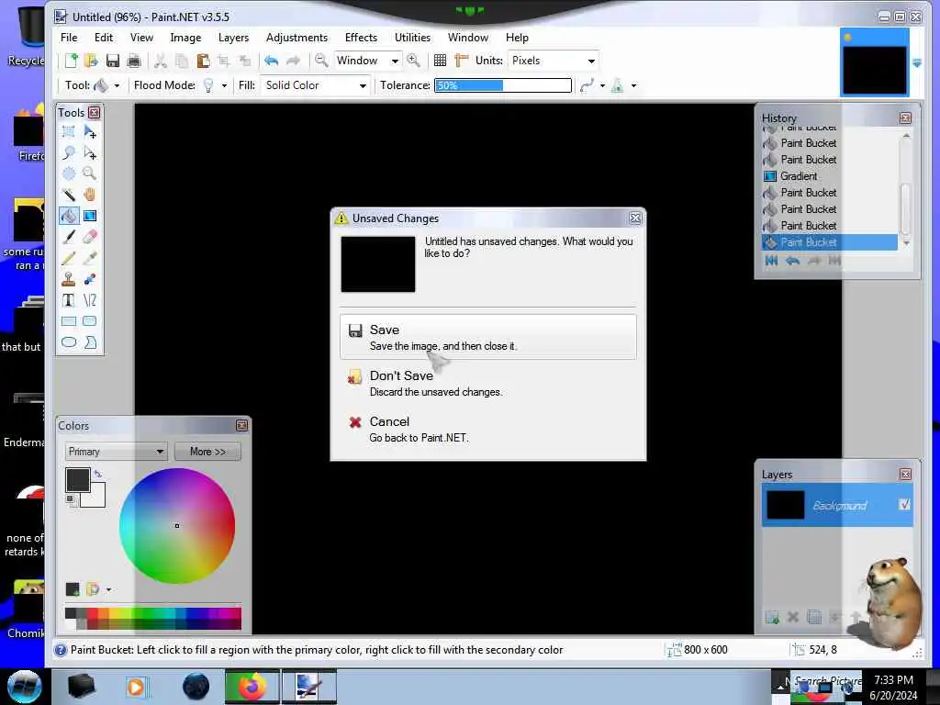Toggle the rulers icon

point(461,61)
